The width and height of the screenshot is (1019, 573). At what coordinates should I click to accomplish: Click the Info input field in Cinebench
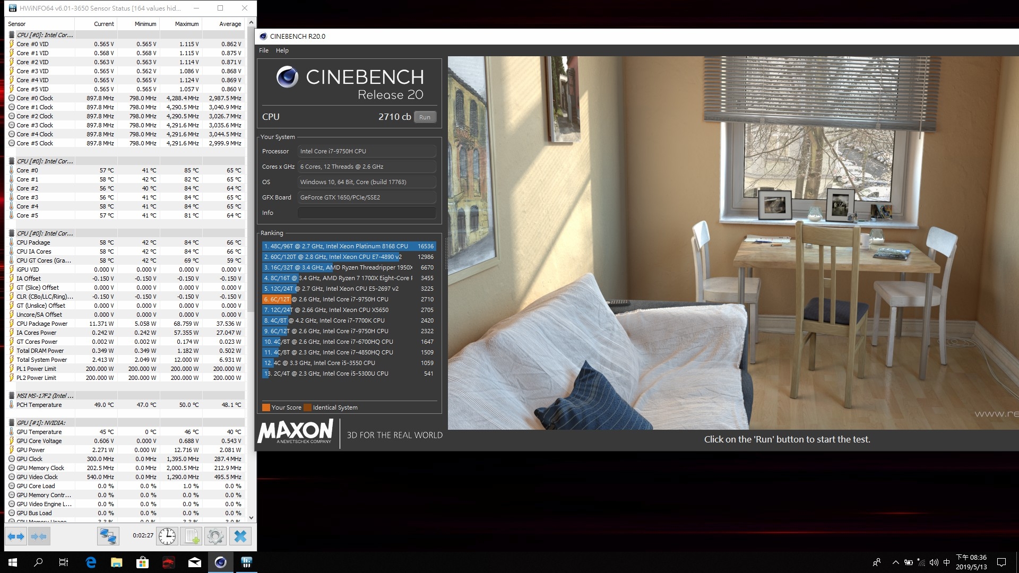[367, 213]
